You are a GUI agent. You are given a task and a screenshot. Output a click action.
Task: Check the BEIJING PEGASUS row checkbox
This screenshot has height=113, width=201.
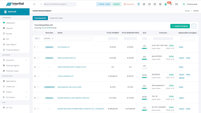(x=38, y=98)
